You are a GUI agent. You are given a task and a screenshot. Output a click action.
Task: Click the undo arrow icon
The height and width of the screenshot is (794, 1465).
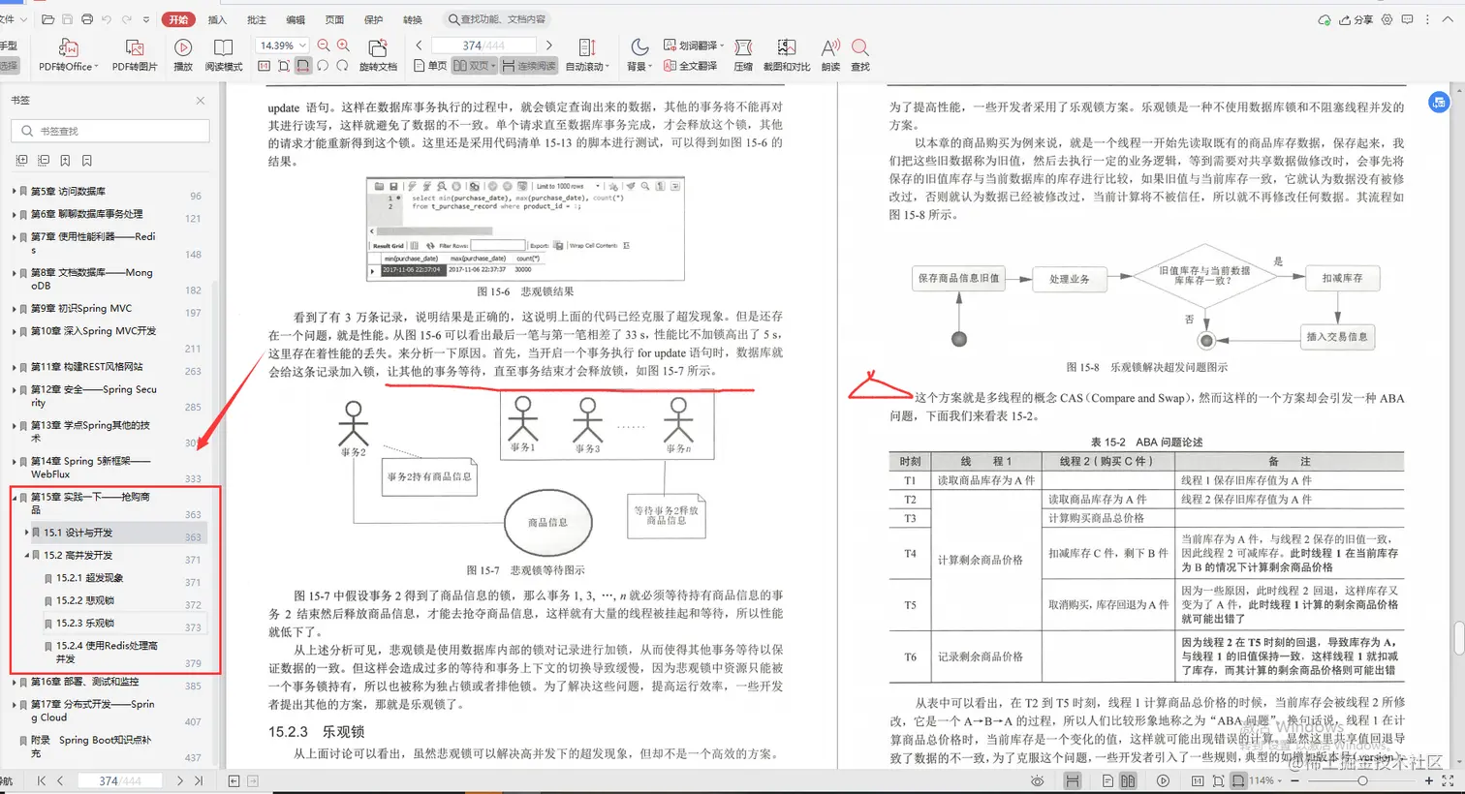click(107, 19)
